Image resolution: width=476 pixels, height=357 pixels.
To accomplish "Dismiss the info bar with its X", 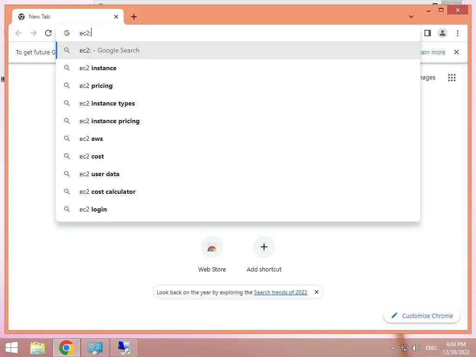I will coord(456,52).
